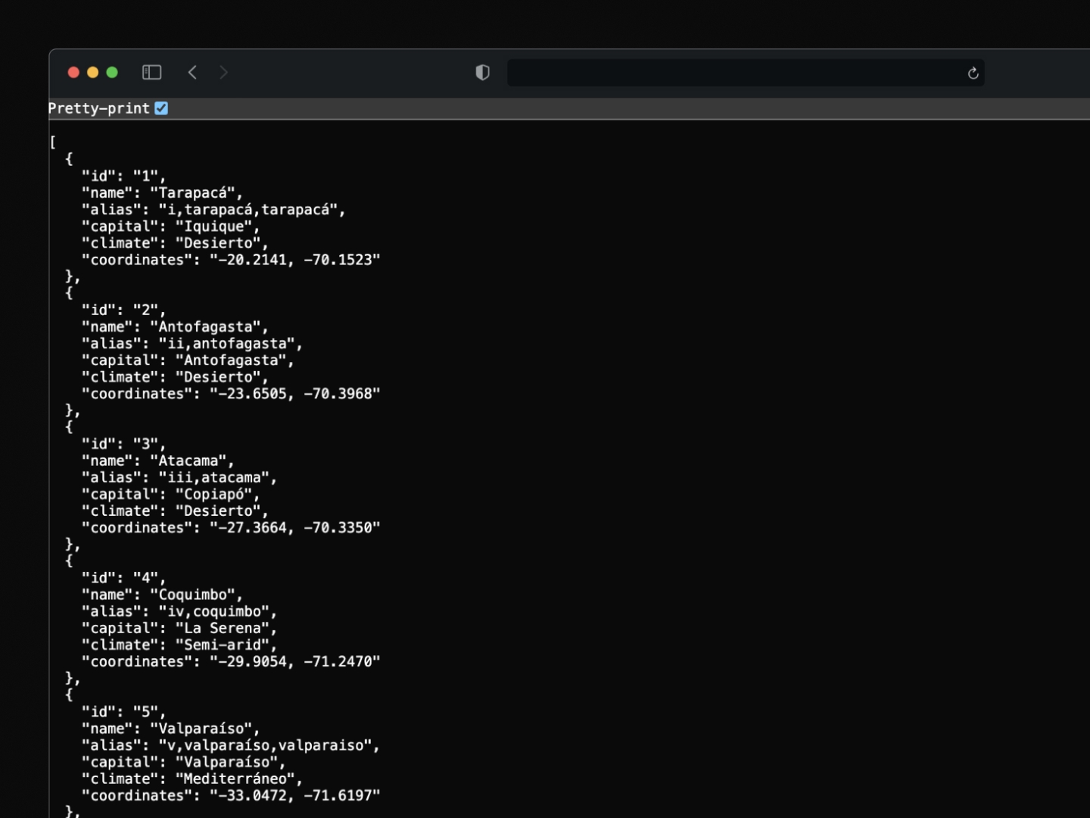Viewport: 1090px width, 818px height.
Task: Close the window with the red button
Action: coord(73,73)
